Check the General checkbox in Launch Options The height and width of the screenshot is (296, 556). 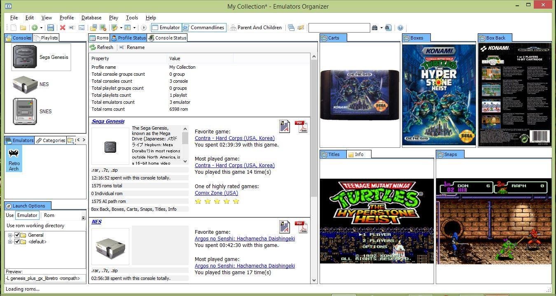coord(17,235)
